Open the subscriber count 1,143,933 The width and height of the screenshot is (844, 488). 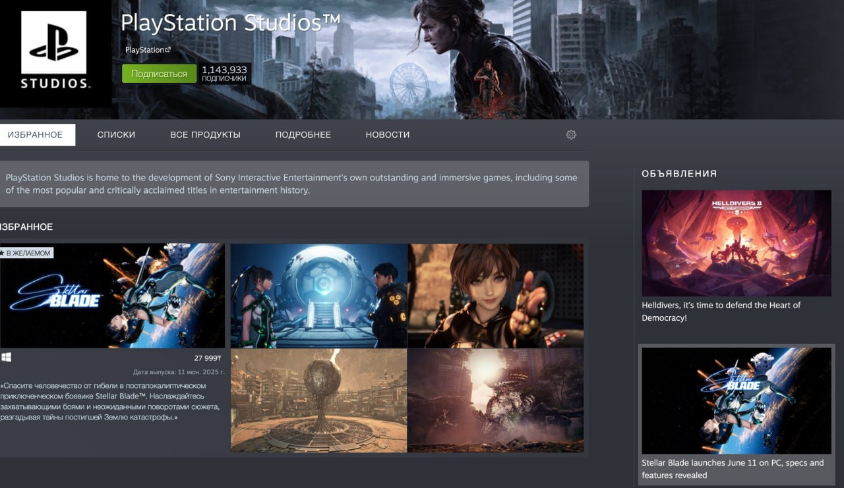click(224, 73)
